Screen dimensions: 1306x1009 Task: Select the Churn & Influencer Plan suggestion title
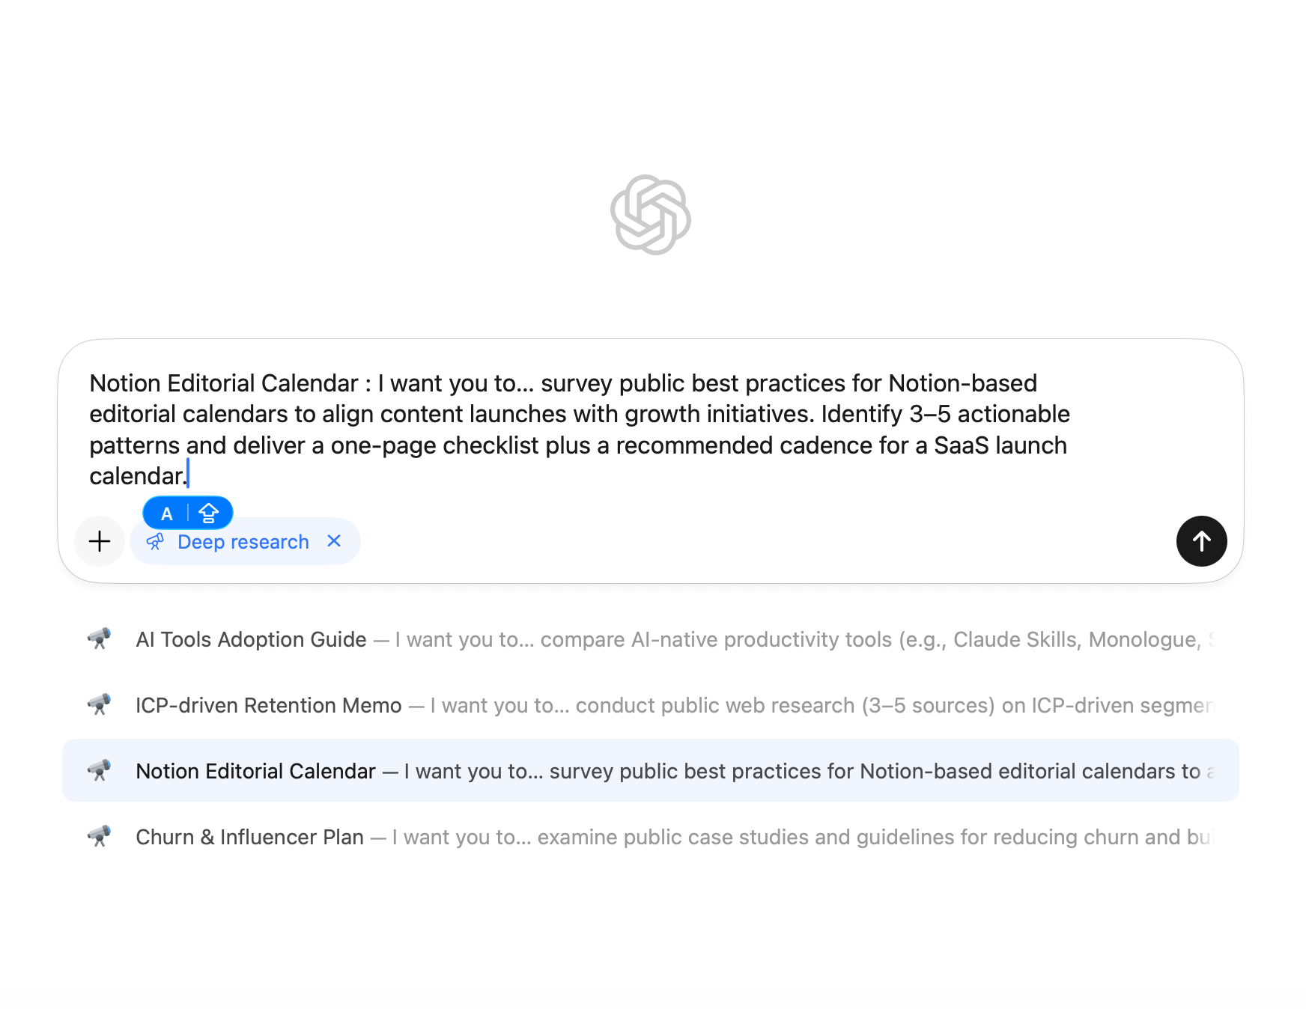click(x=249, y=838)
